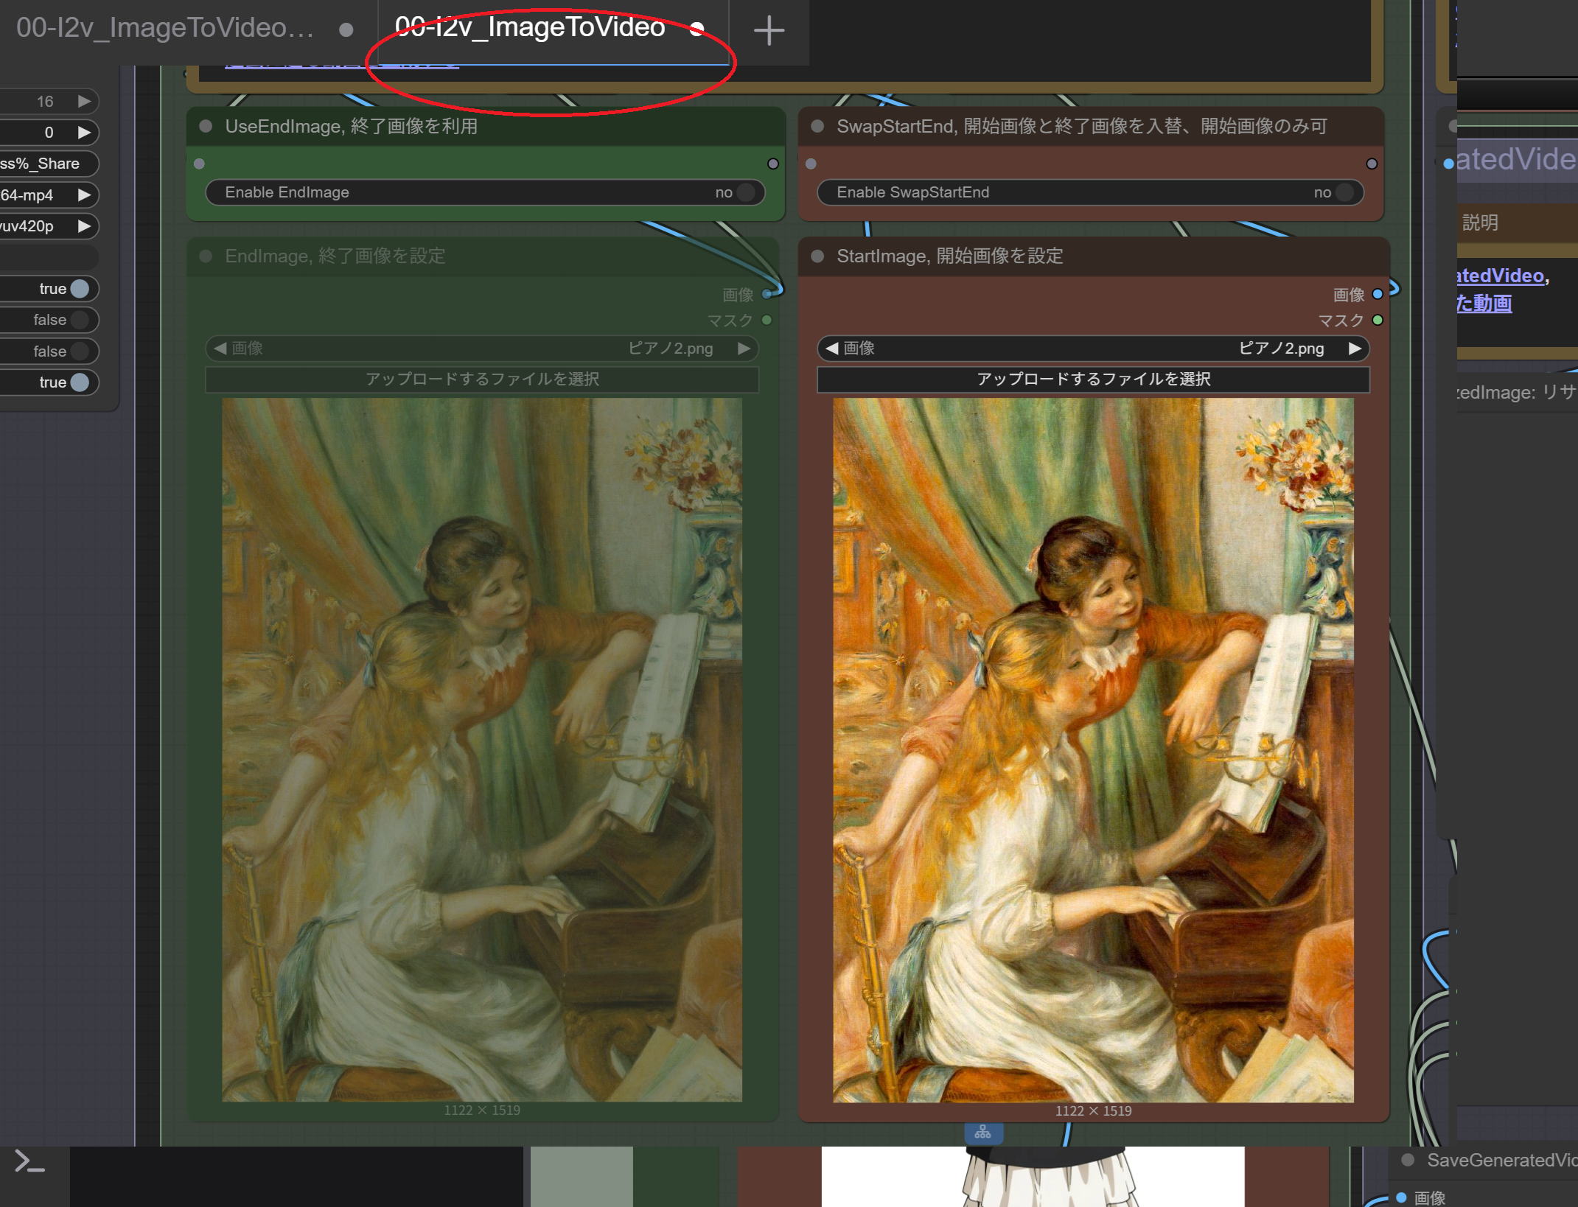Select previous image with StartImage left arrow
This screenshot has height=1207, width=1578.
click(831, 348)
